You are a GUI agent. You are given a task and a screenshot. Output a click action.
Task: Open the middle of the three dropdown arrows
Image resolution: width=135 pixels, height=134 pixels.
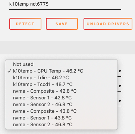[120, 86]
